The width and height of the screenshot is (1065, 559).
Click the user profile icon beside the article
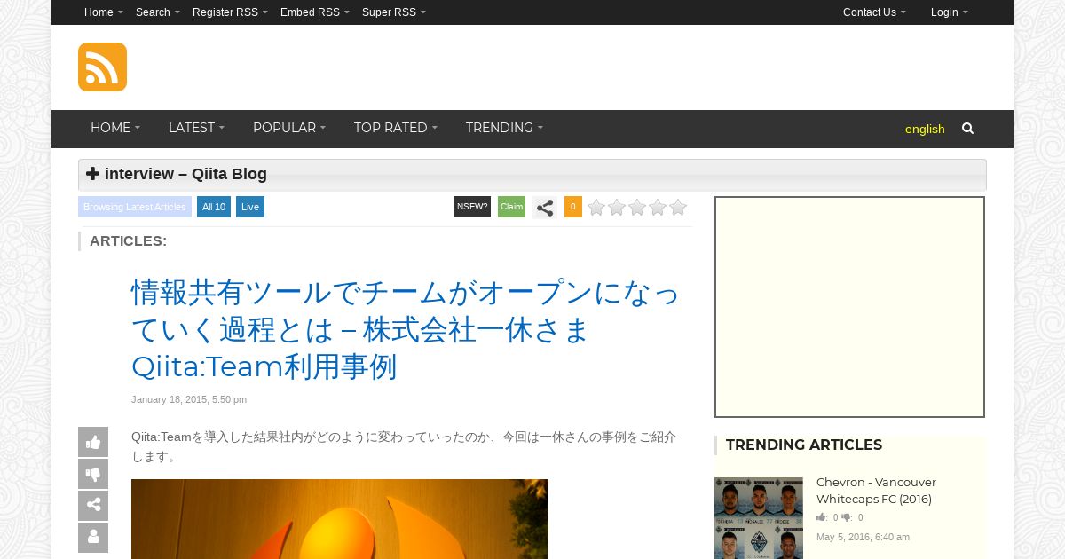pyautogui.click(x=93, y=538)
